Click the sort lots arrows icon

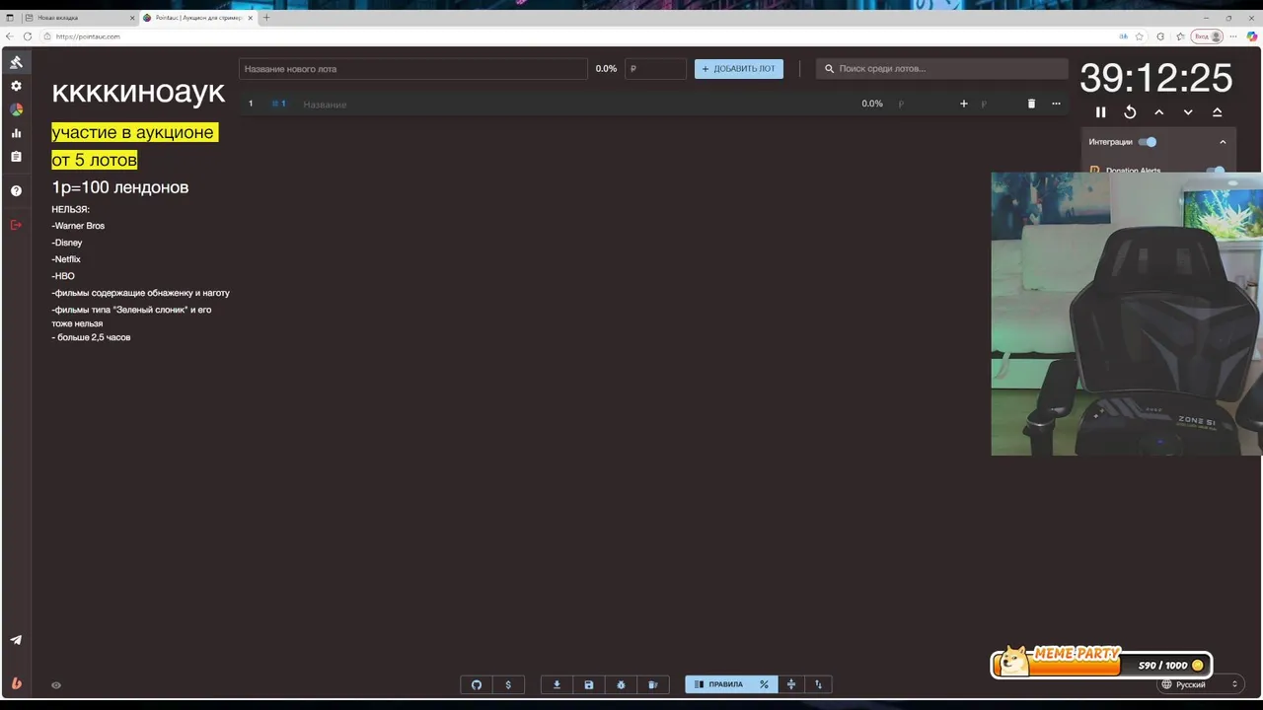coord(818,684)
